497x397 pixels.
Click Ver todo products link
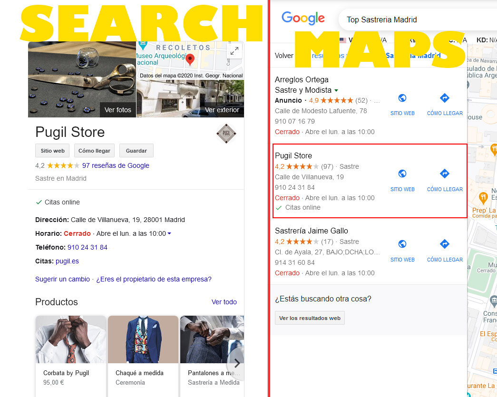click(x=224, y=302)
